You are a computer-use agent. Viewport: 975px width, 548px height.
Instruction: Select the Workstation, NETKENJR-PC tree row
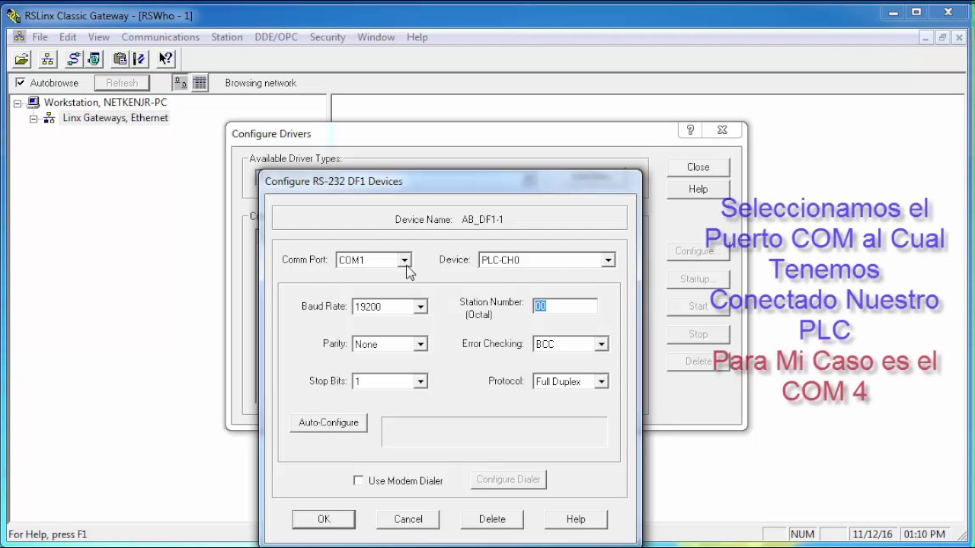[x=105, y=102]
